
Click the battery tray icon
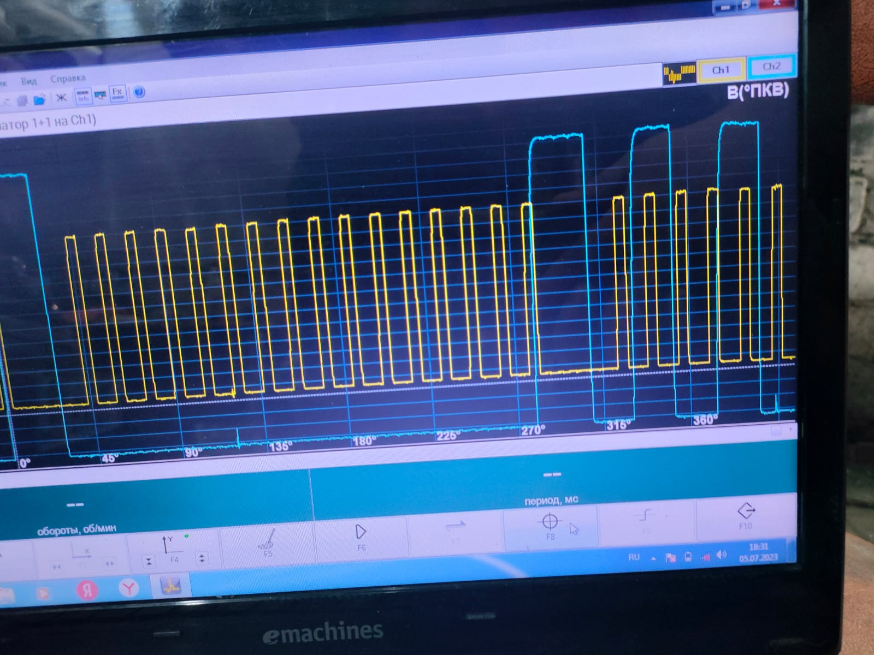tap(688, 557)
